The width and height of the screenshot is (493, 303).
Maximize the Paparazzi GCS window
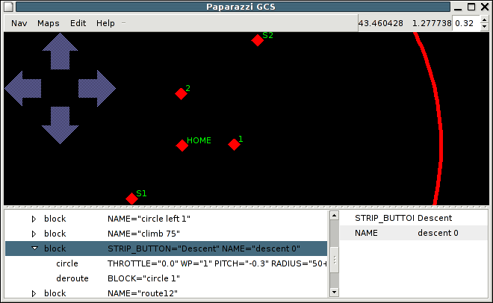pyautogui.click(x=471, y=7)
